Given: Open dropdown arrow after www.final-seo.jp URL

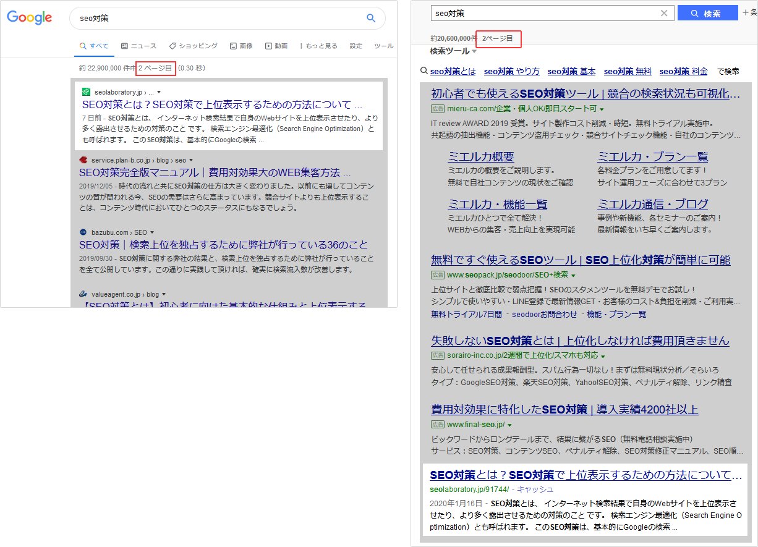Looking at the screenshot, I should pos(509,425).
